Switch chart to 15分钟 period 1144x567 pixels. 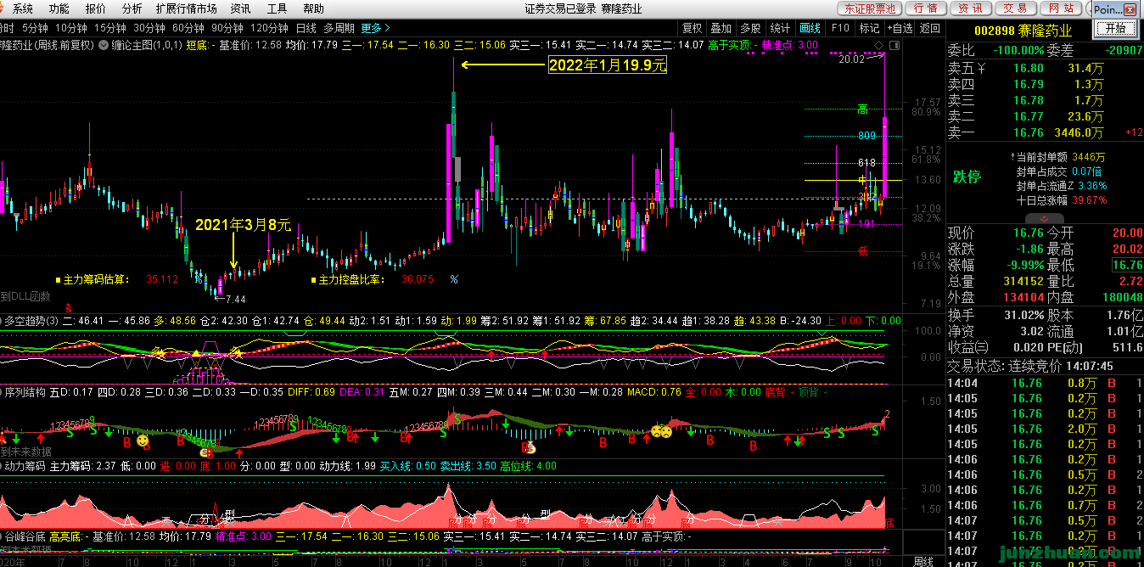109,27
